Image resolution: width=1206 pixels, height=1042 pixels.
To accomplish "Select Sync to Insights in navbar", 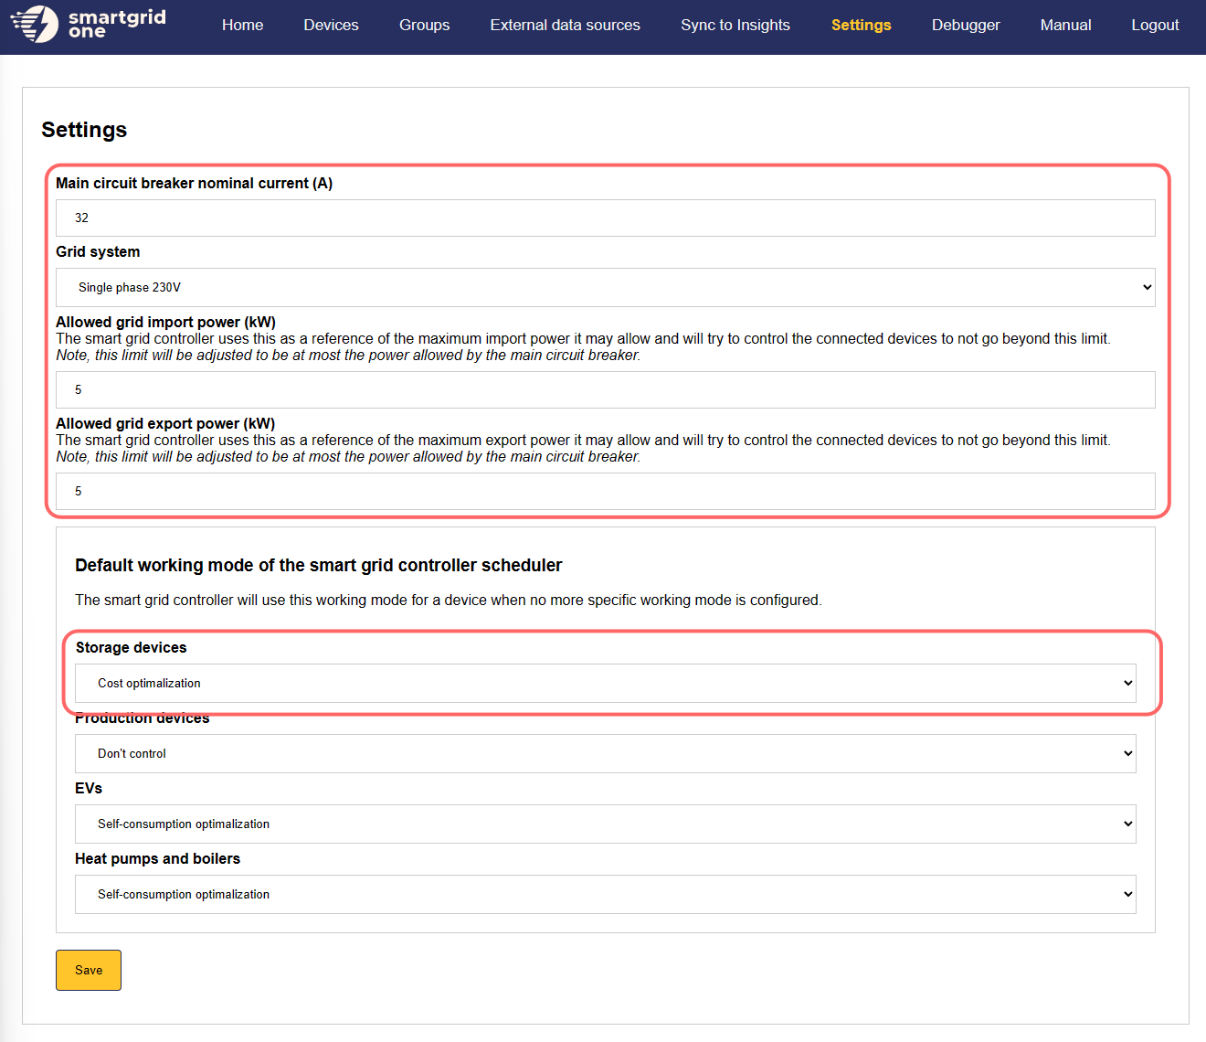I will point(735,26).
